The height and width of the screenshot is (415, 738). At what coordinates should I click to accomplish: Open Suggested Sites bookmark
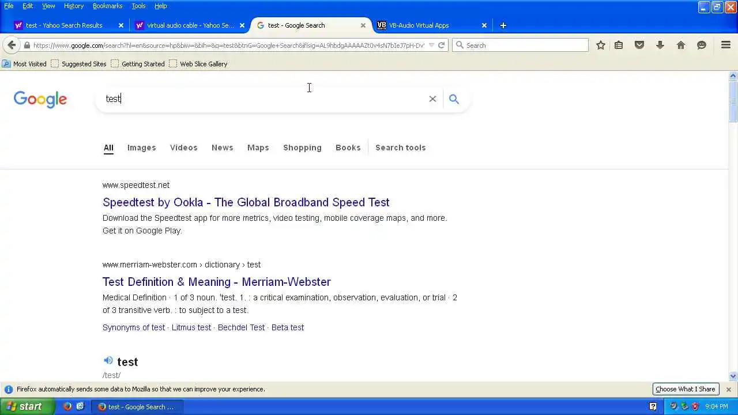point(79,64)
